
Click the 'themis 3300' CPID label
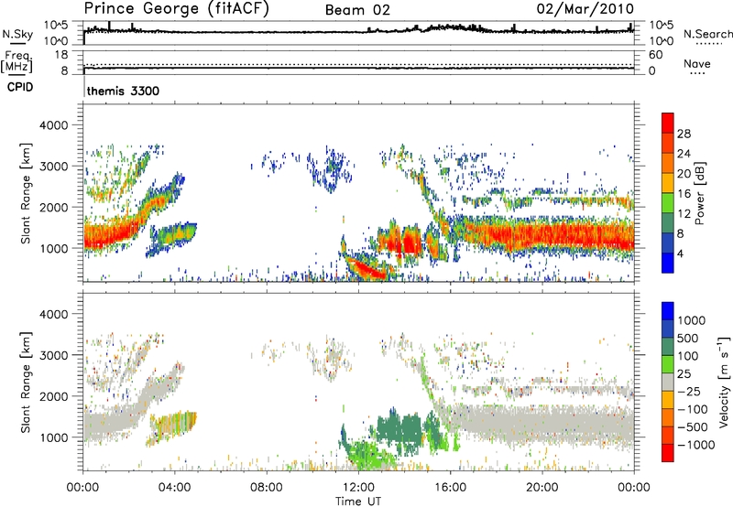tap(123, 91)
